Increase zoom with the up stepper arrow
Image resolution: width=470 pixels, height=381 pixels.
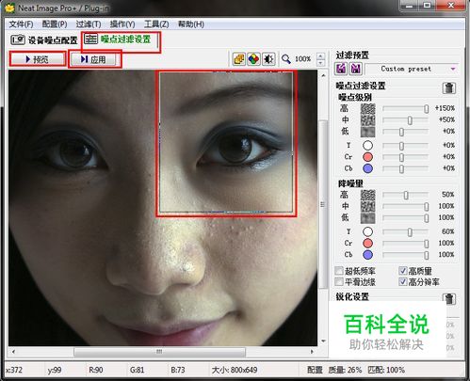click(x=320, y=56)
